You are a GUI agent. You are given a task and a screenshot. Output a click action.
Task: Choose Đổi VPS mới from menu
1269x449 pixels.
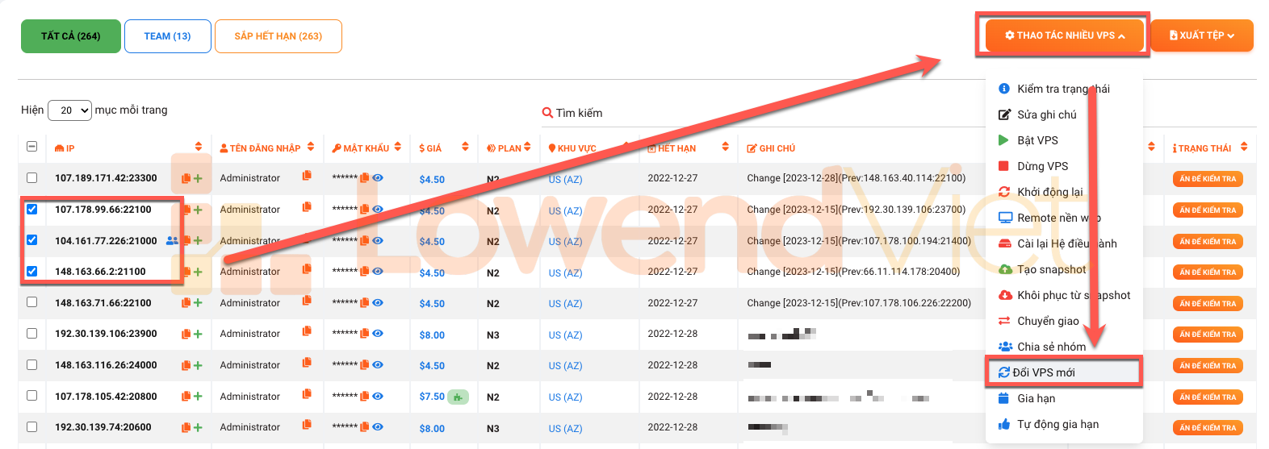tap(1044, 372)
